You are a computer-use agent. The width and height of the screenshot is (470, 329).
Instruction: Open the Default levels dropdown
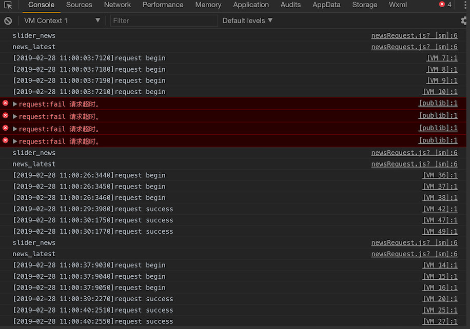point(247,20)
